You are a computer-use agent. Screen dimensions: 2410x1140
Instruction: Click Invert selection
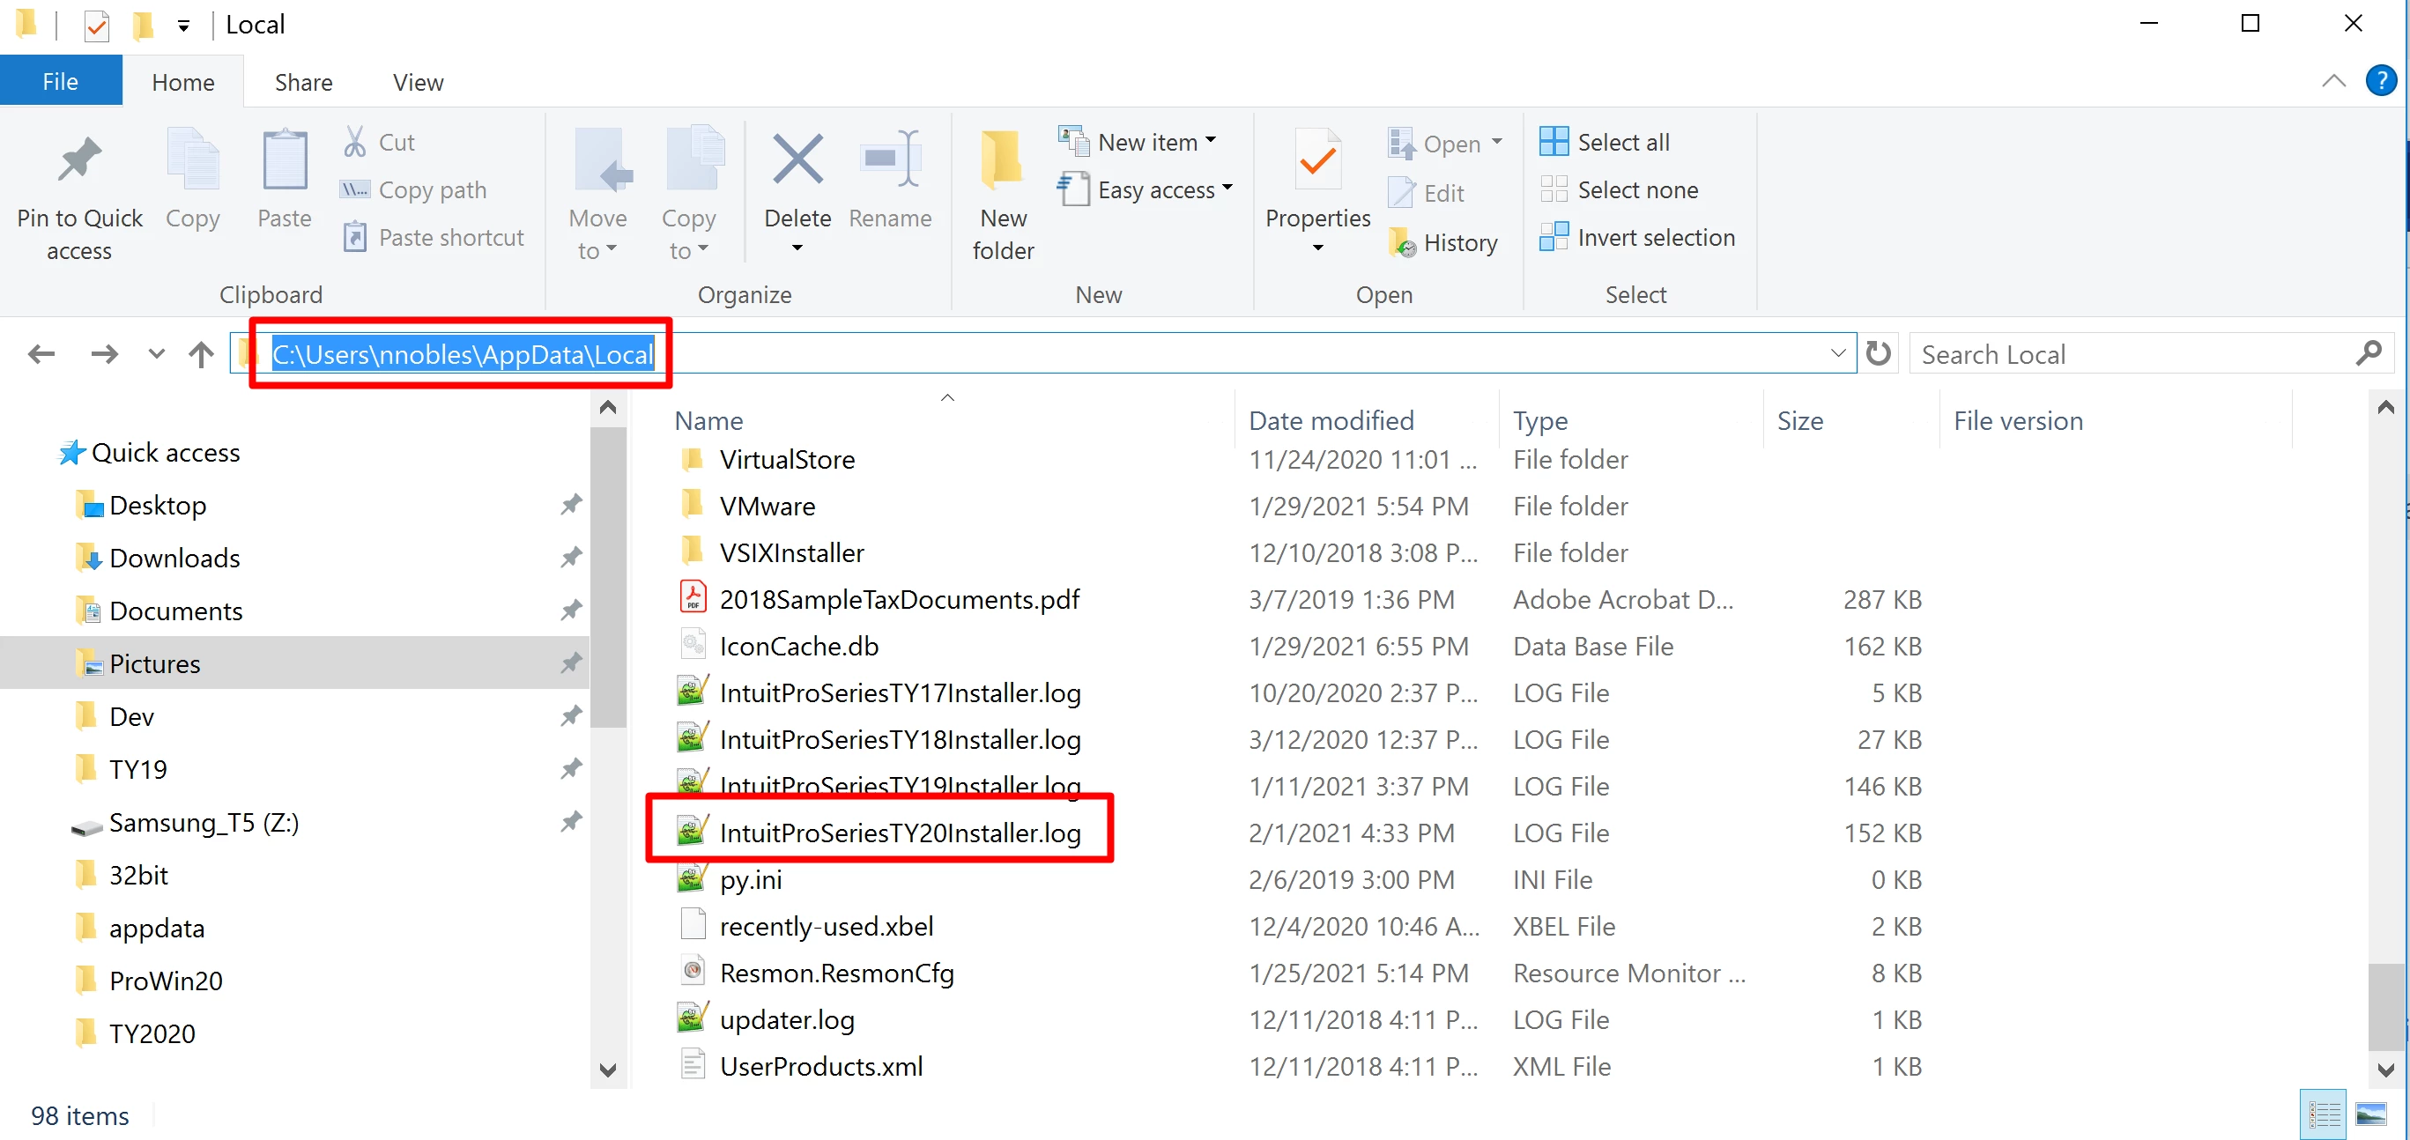(1637, 238)
